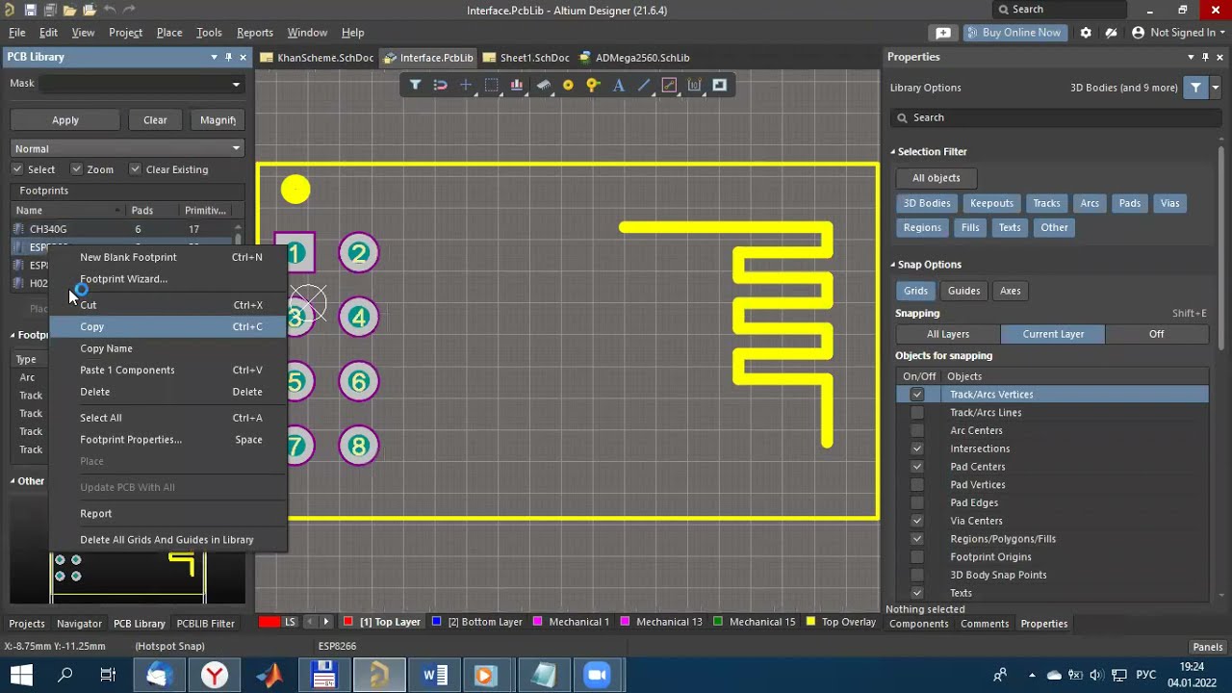Image resolution: width=1232 pixels, height=693 pixels.
Task: Click the filter funnel button in Properties
Action: pyautogui.click(x=1195, y=88)
